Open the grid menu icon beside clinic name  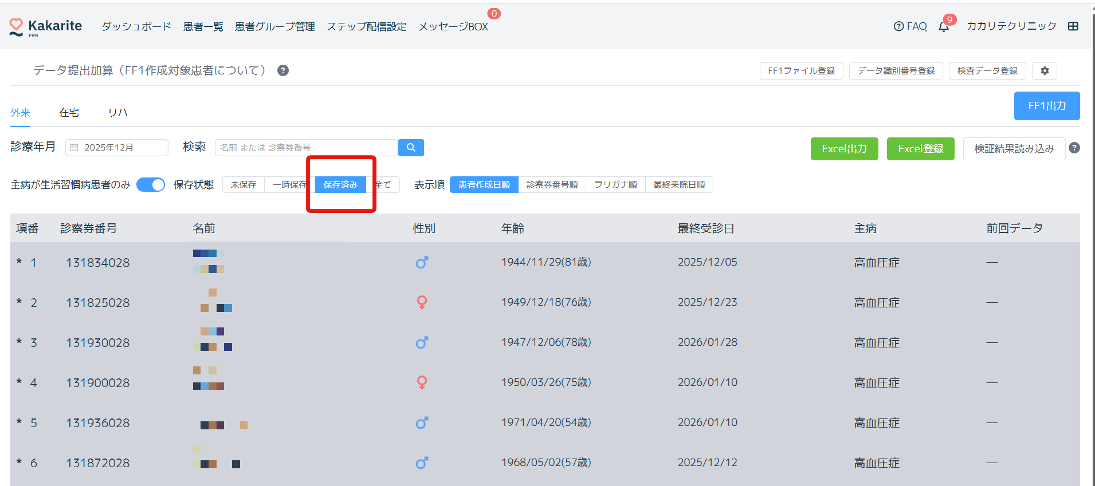click(x=1073, y=26)
